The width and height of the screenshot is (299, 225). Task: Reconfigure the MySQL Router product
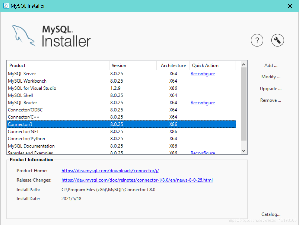click(203, 103)
